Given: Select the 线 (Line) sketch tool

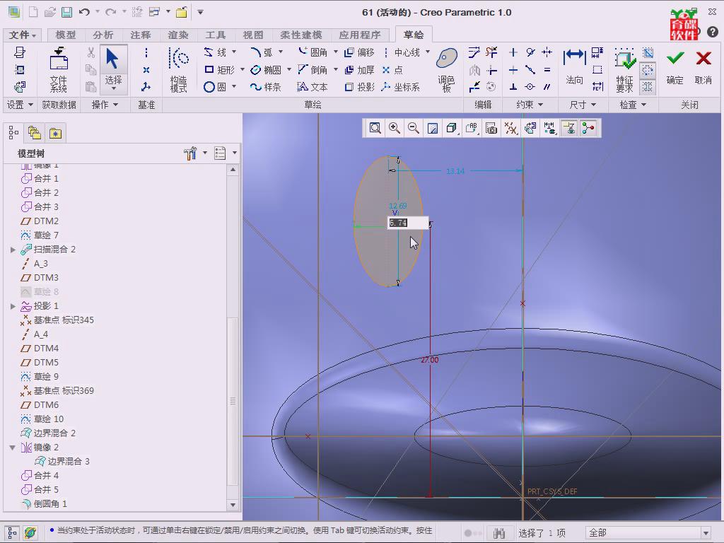Looking at the screenshot, I should pyautogui.click(x=216, y=52).
